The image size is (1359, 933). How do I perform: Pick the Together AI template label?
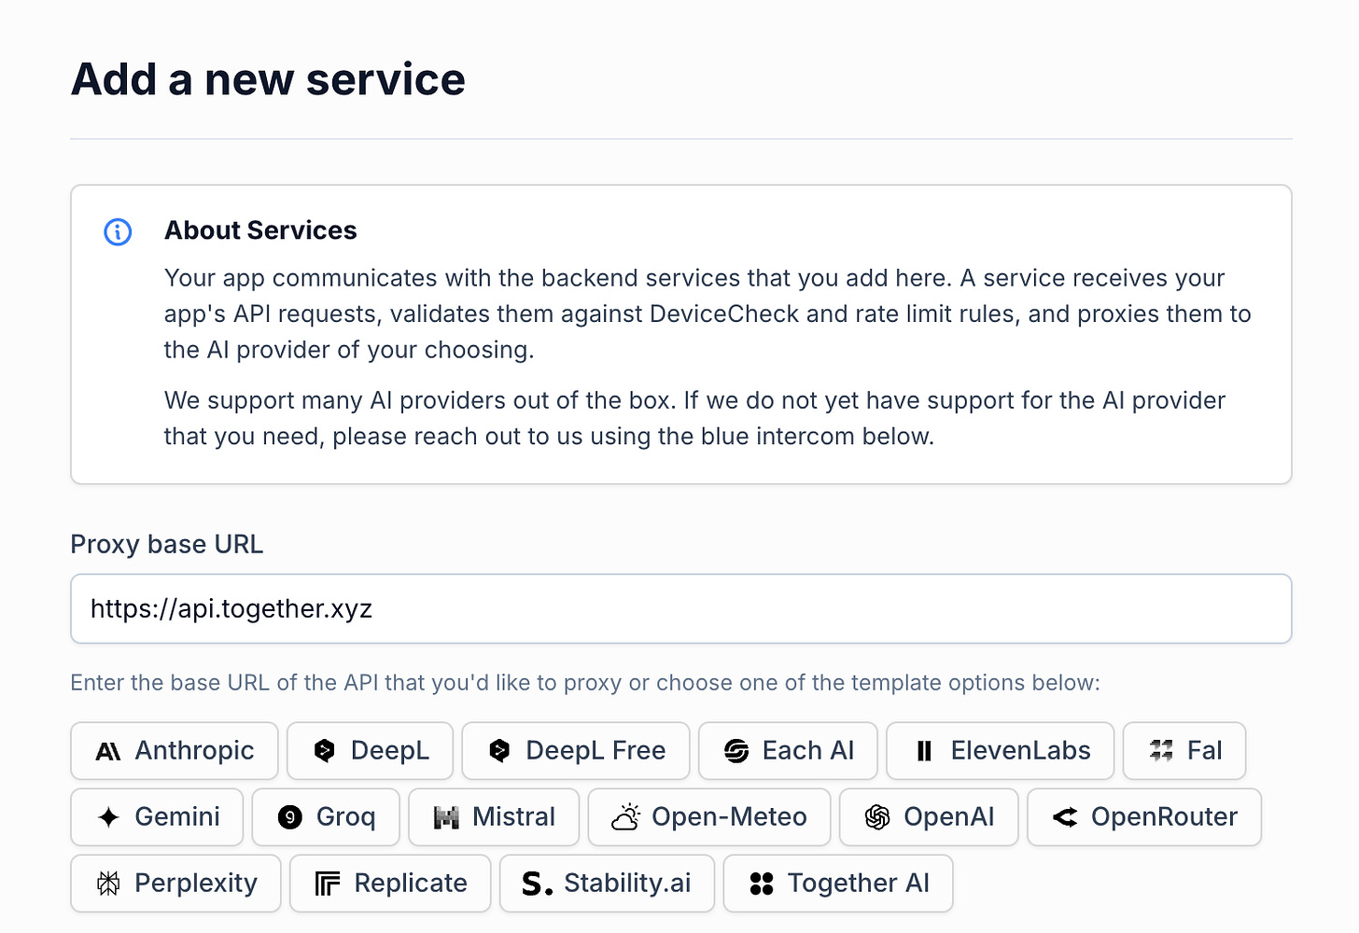click(x=858, y=883)
